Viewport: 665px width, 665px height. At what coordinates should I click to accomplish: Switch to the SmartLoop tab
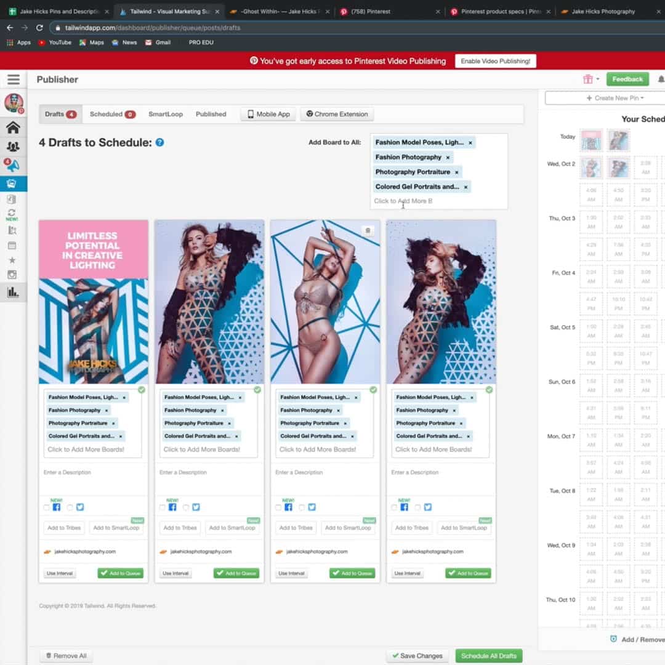166,114
